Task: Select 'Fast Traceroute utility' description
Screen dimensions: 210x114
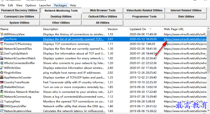Action: click(74, 82)
